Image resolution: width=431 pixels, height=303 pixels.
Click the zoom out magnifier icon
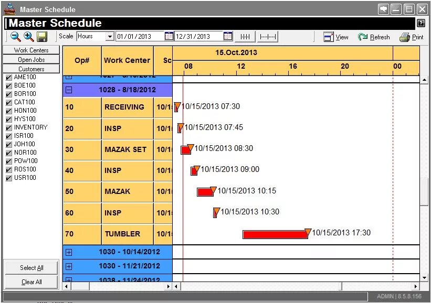click(15, 37)
